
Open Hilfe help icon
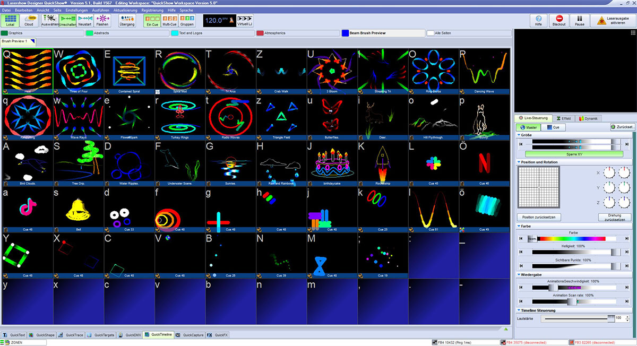(538, 20)
